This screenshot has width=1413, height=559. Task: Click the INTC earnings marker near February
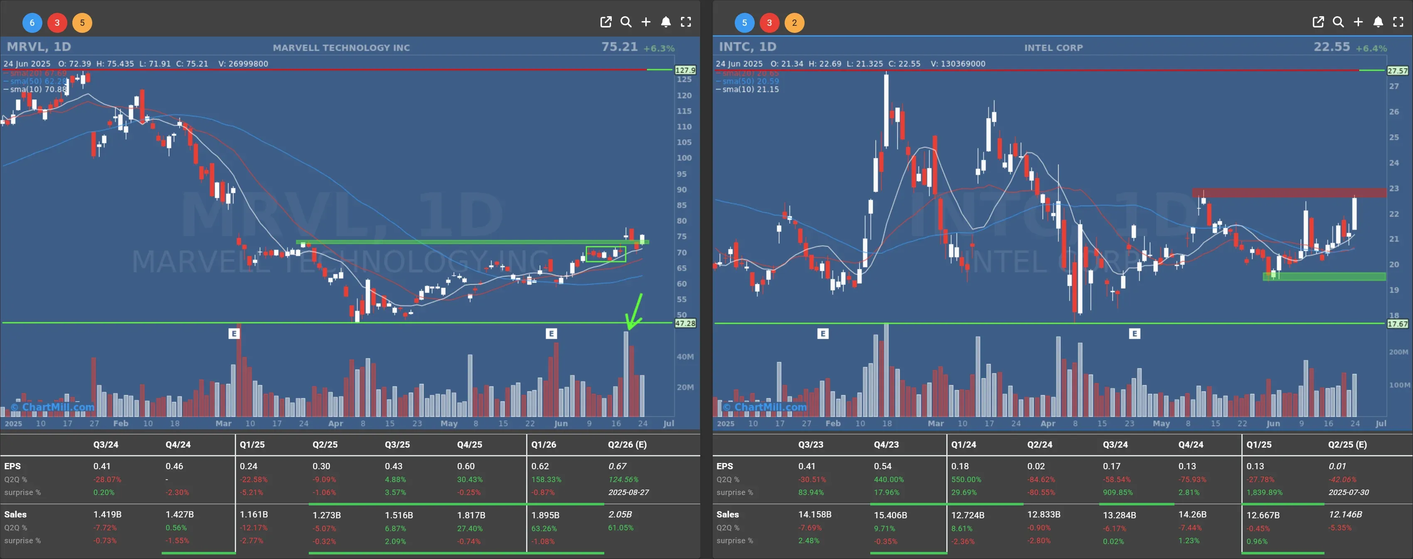[x=823, y=334]
